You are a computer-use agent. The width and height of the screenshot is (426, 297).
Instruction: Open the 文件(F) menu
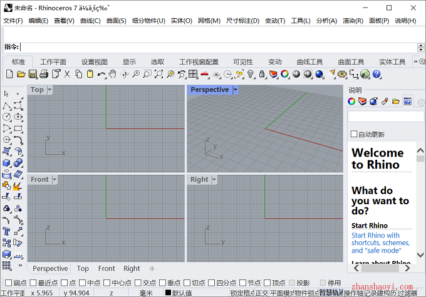13,21
